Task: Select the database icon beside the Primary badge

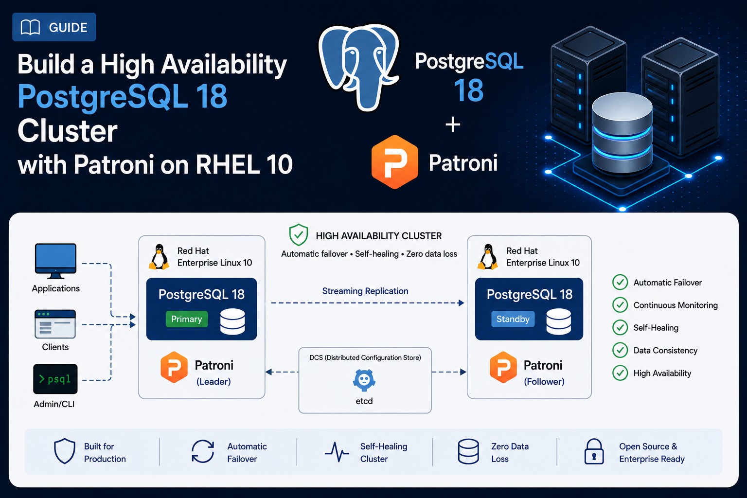Action: pyautogui.click(x=232, y=321)
